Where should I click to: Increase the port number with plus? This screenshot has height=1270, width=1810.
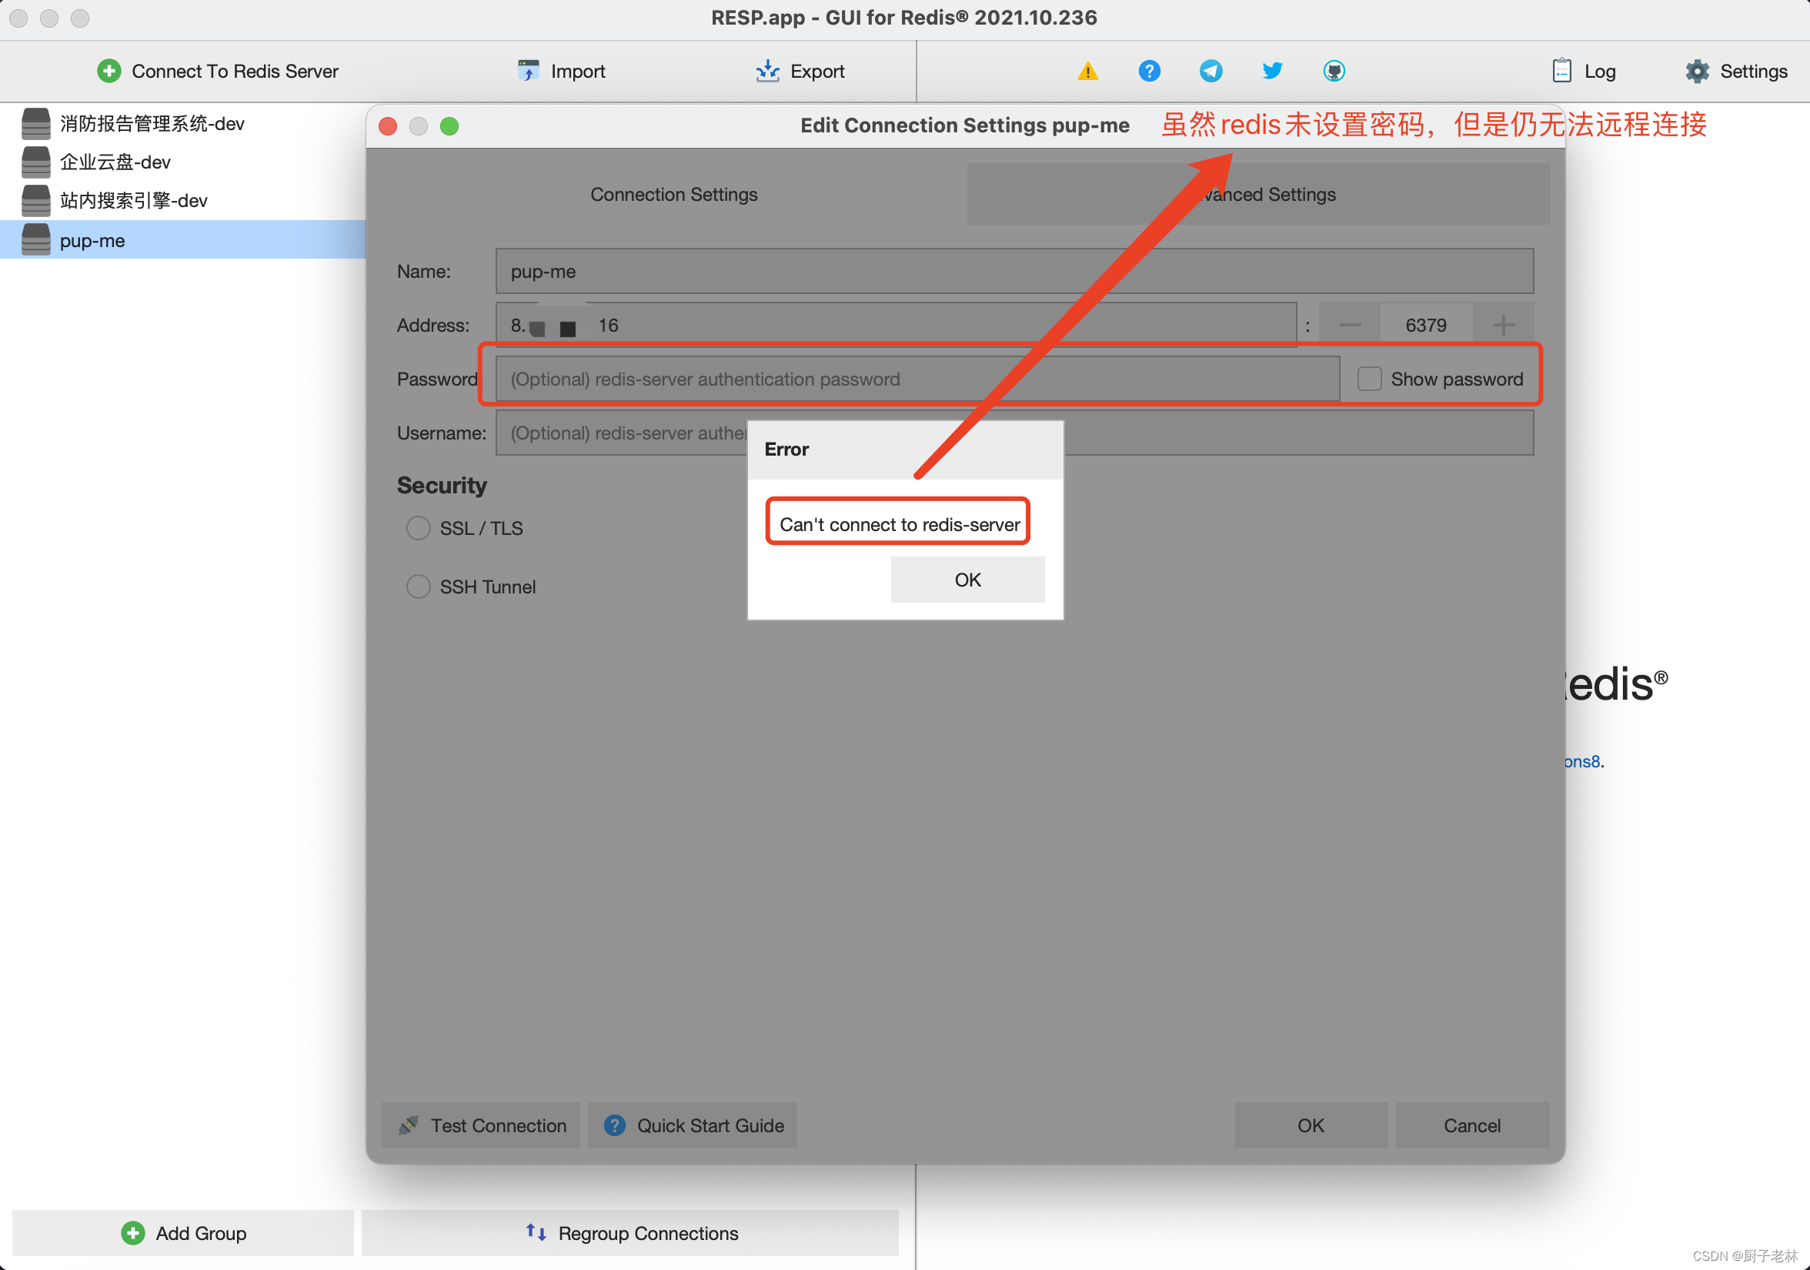(1504, 325)
